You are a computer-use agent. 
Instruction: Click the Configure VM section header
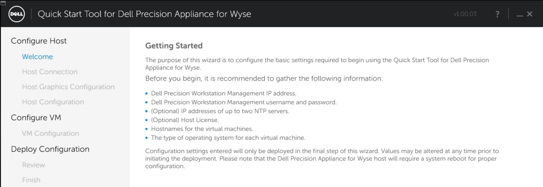[x=36, y=118]
